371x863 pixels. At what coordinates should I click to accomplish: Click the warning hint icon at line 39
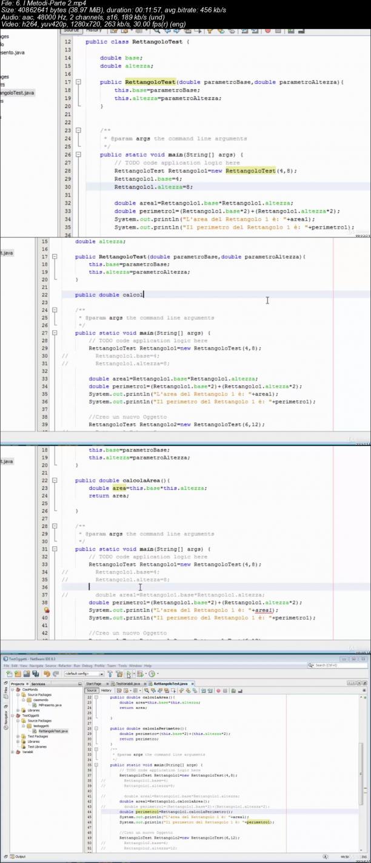(46, 611)
